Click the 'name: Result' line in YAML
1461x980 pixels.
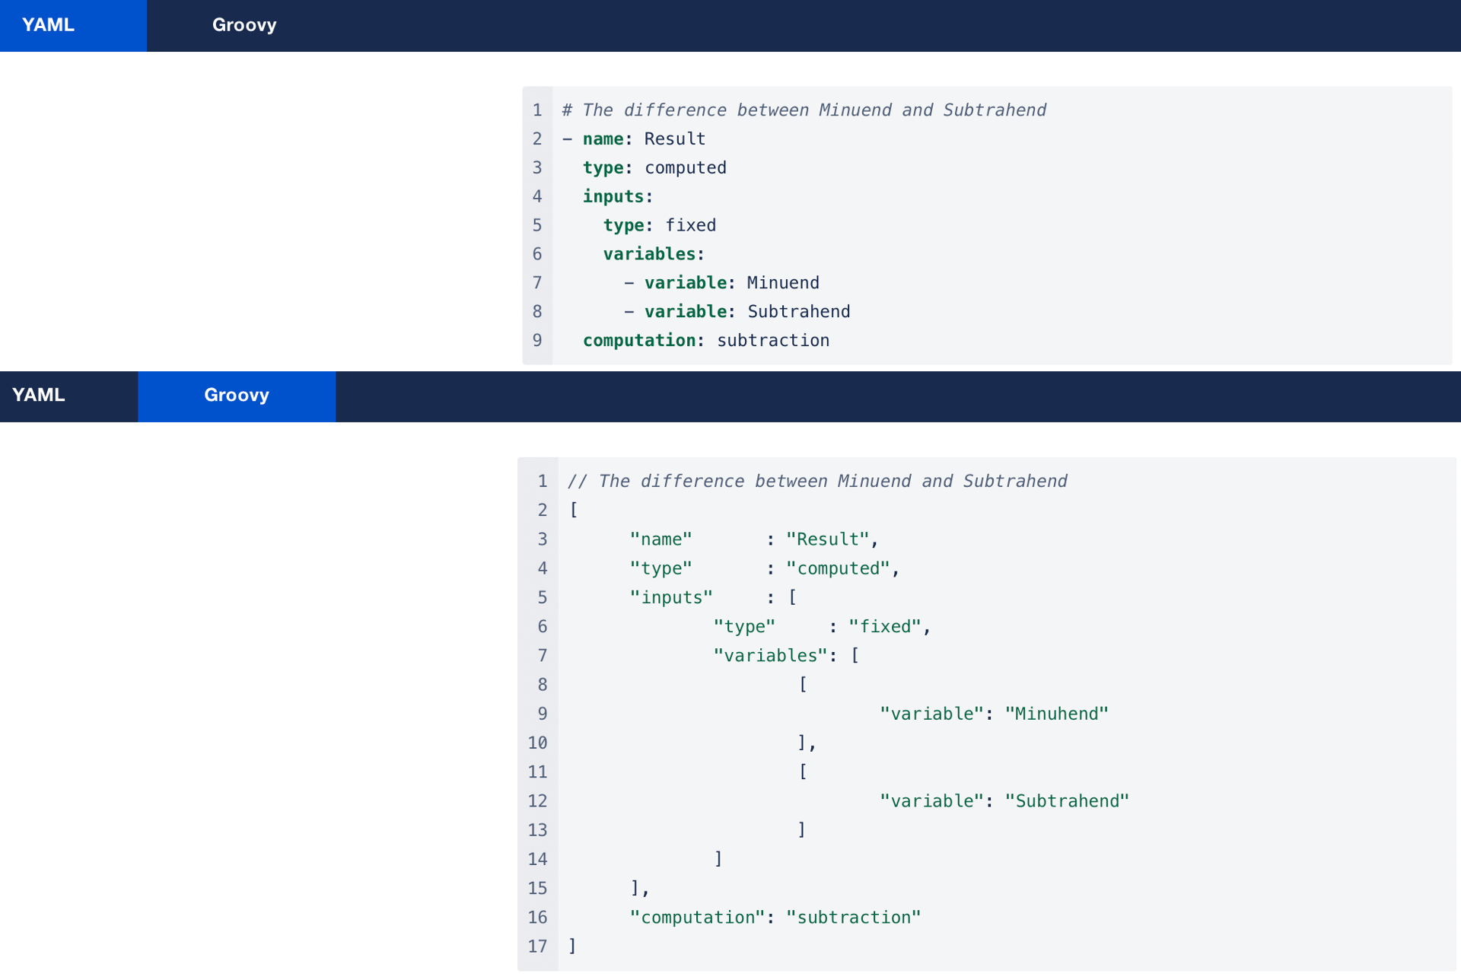point(644,139)
